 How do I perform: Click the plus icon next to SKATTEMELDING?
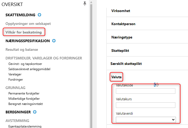(39, 15)
